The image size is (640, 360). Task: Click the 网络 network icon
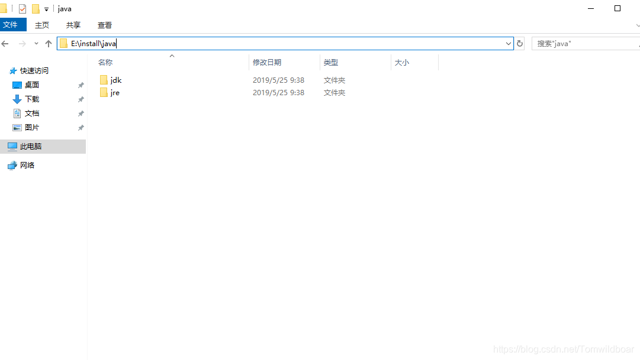[x=12, y=165]
